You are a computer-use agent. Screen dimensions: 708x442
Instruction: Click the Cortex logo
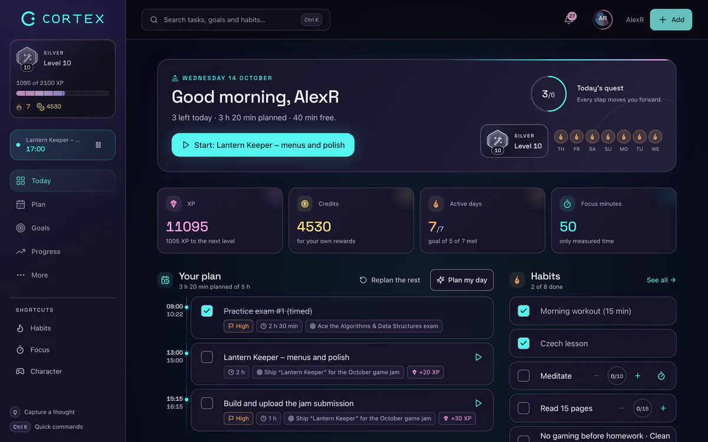[63, 19]
